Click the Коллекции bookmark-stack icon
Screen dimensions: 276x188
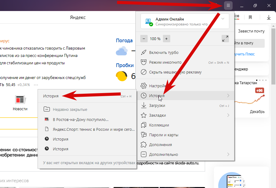[x=144, y=125]
